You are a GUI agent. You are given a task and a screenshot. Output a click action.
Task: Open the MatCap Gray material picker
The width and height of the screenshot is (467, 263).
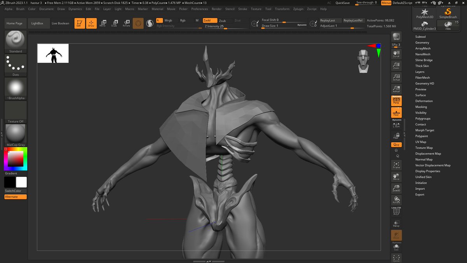(x=16, y=135)
